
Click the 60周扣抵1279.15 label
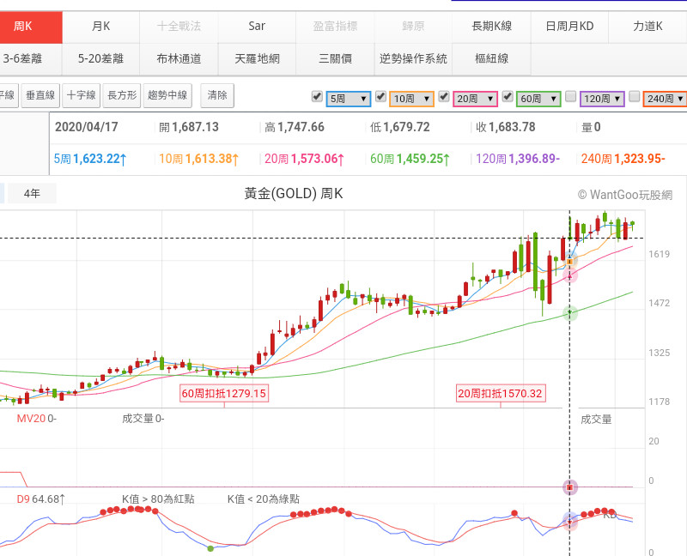[x=224, y=394]
